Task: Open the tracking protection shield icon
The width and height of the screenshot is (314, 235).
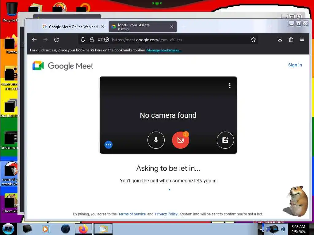Action: point(83,39)
